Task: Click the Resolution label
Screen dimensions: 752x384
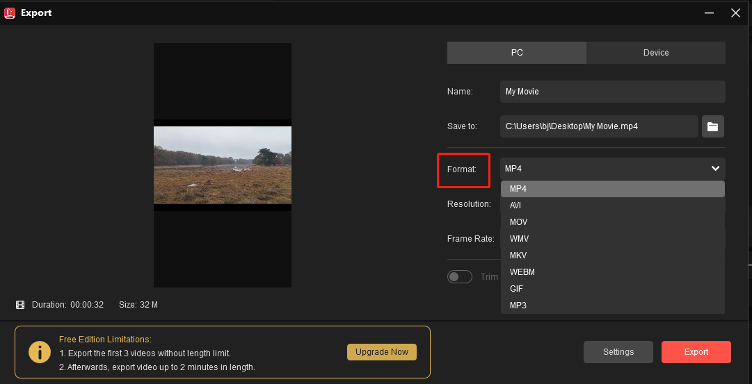Action: pyautogui.click(x=469, y=204)
